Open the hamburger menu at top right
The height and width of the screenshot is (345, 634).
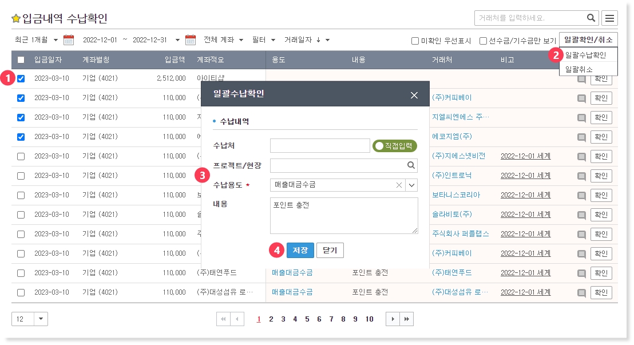[610, 18]
